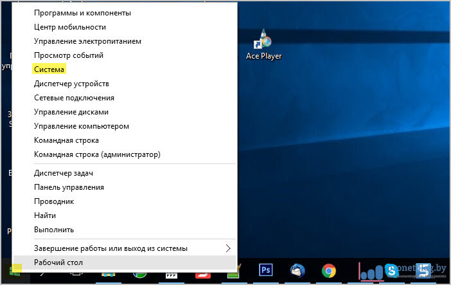Click Рабочий стол menu entry
The height and width of the screenshot is (285, 451).
click(x=125, y=262)
